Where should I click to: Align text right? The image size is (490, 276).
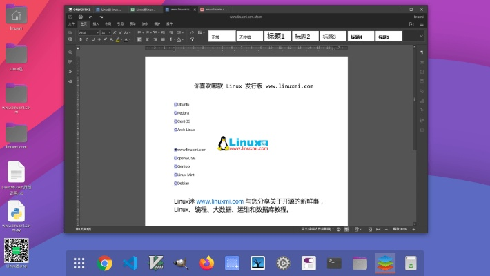click(x=155, y=39)
